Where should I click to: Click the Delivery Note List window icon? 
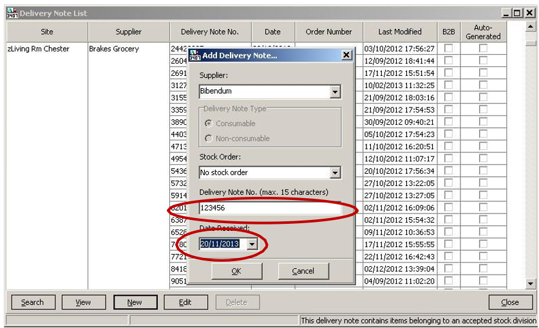pos(12,13)
